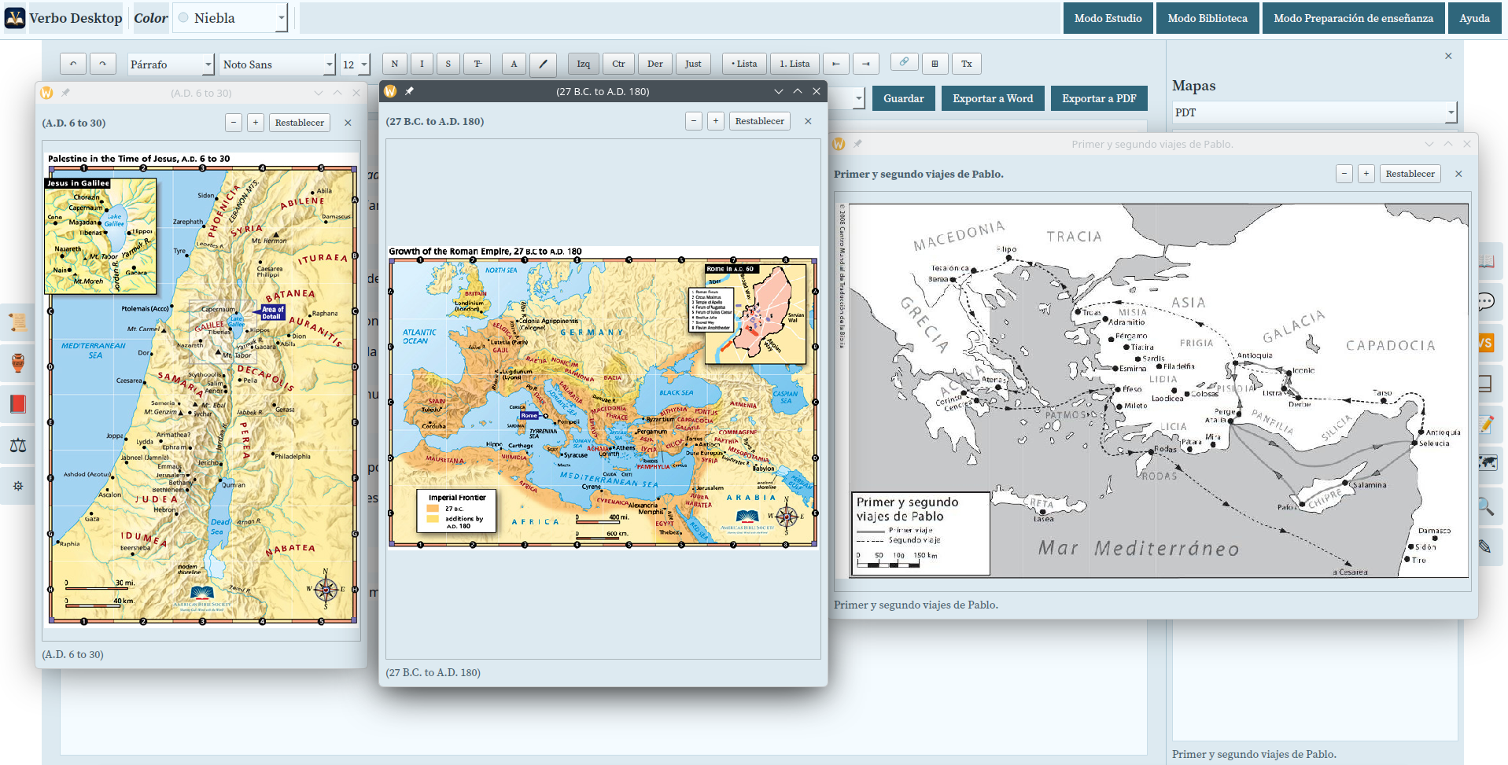Set justified alignment with Just button
Viewport: 1508px width, 765px height.
pos(693,64)
